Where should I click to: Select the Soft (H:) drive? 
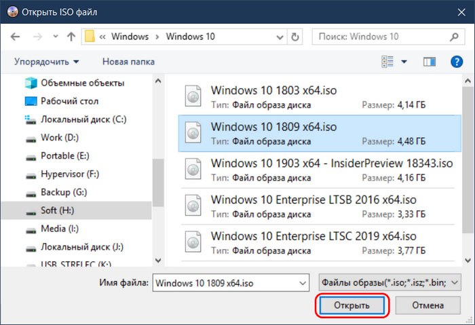(76, 210)
